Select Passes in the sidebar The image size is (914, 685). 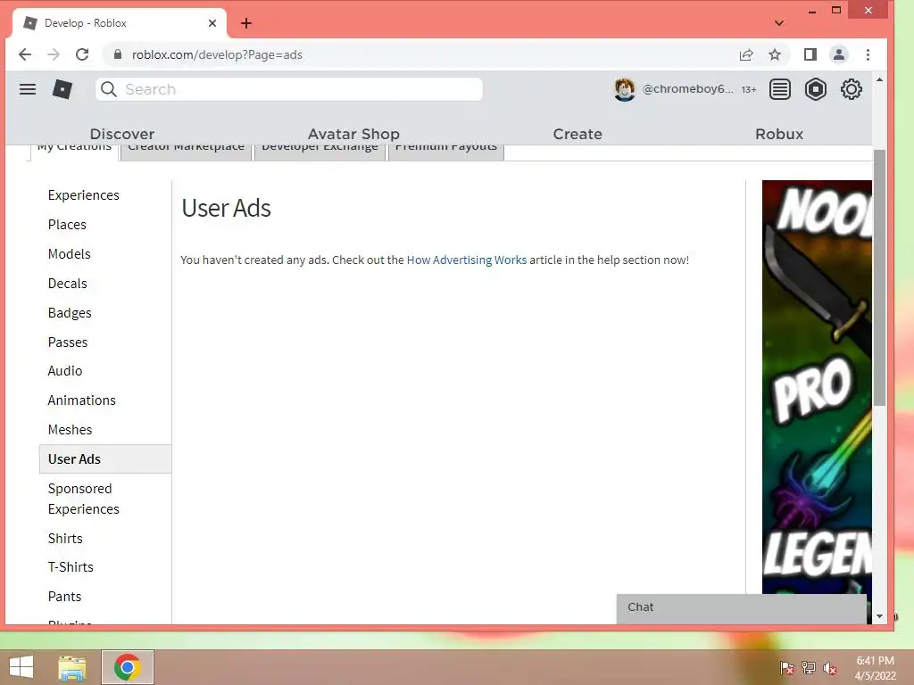tap(68, 342)
